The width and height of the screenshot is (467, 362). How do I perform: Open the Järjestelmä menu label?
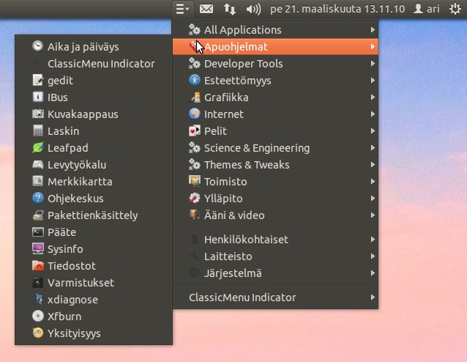click(x=233, y=273)
